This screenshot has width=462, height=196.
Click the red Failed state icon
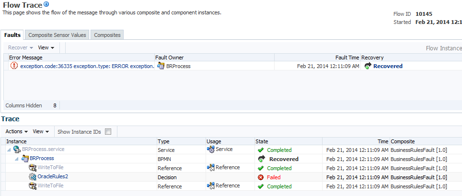(x=261, y=177)
